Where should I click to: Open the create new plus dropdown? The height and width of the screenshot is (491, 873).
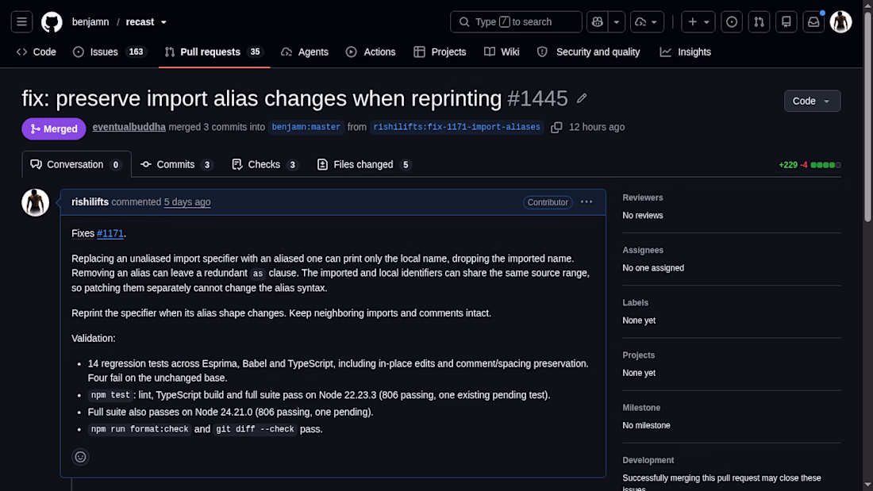[698, 22]
